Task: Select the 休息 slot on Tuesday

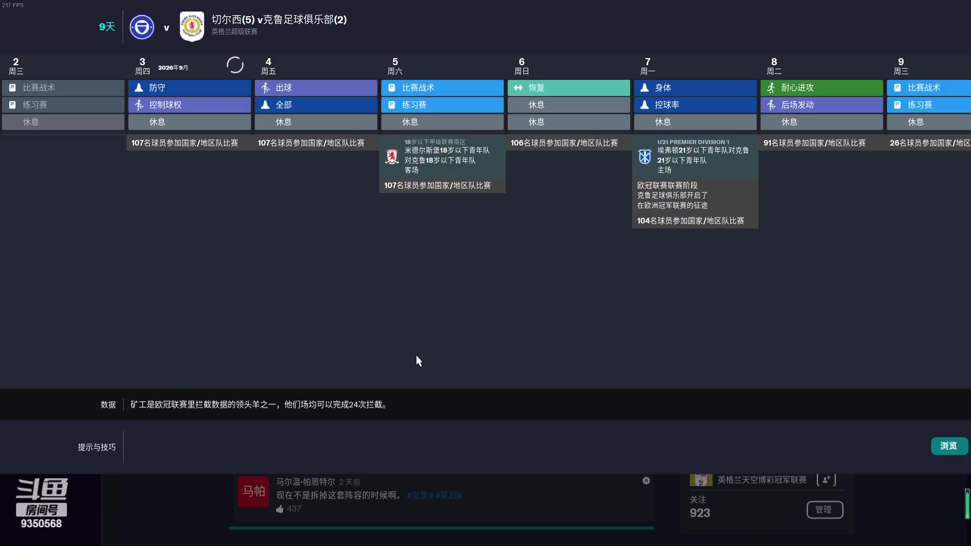Action: (x=822, y=122)
